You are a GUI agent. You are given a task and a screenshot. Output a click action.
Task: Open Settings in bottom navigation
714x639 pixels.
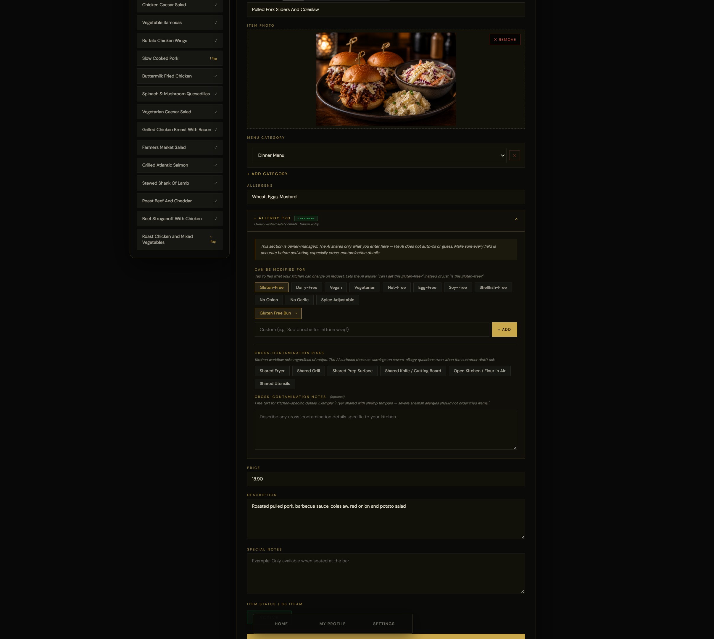(x=383, y=624)
